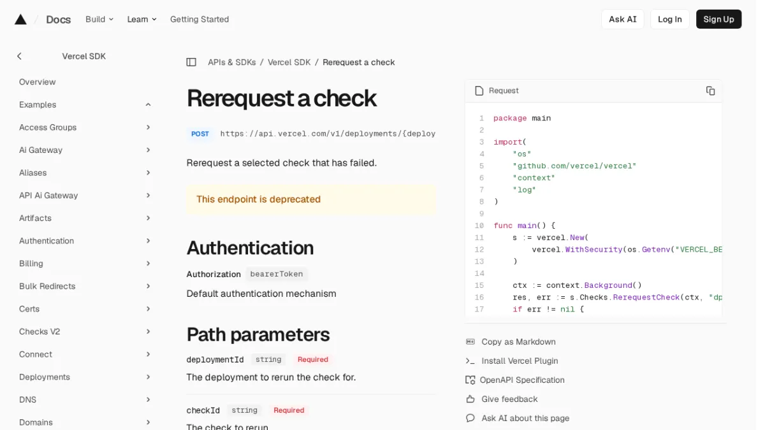Select Examples in the sidebar

coord(38,104)
